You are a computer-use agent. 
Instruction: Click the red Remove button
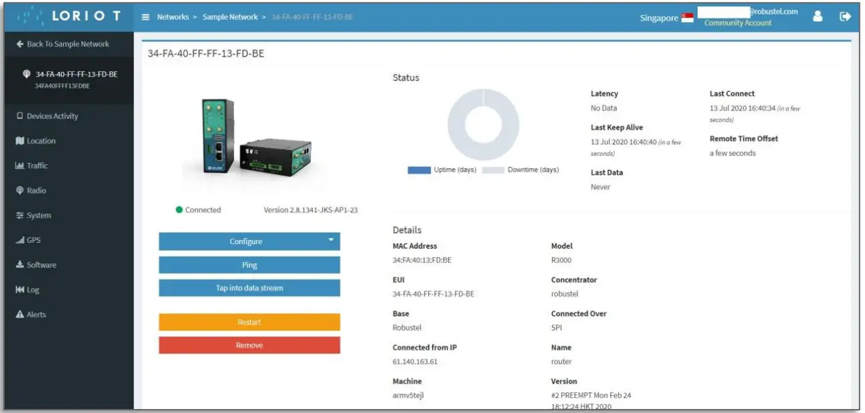[x=249, y=345]
